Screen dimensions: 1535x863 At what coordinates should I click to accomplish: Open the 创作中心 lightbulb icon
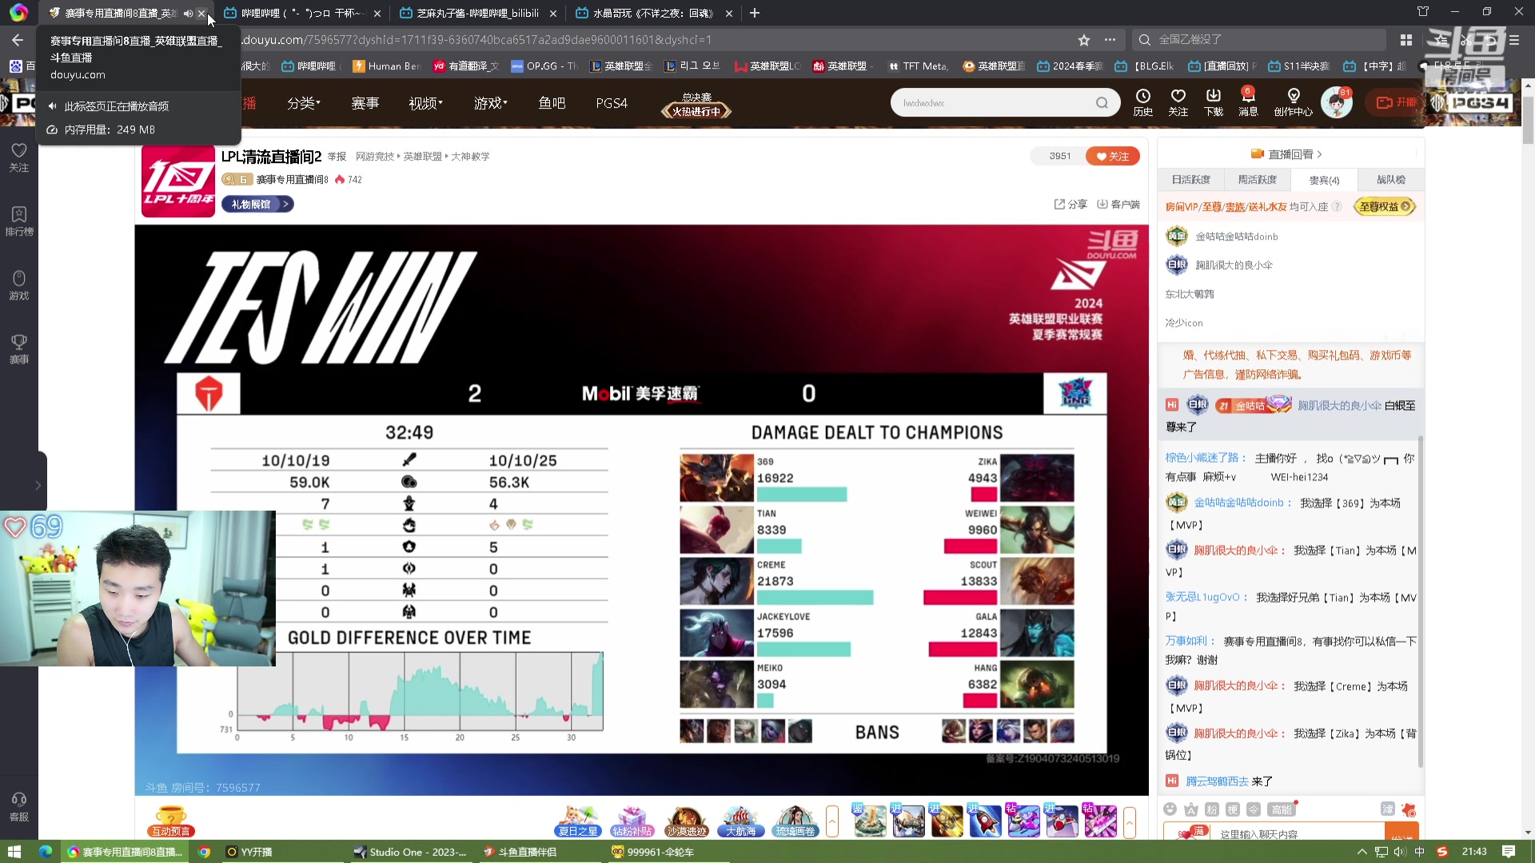pos(1294,102)
